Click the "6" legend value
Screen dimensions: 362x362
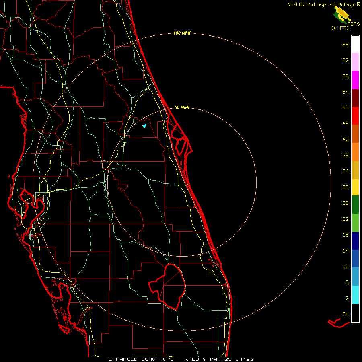(347, 282)
